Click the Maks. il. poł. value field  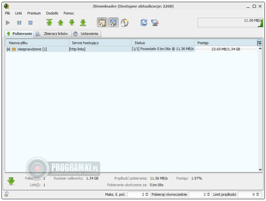tap(136, 194)
